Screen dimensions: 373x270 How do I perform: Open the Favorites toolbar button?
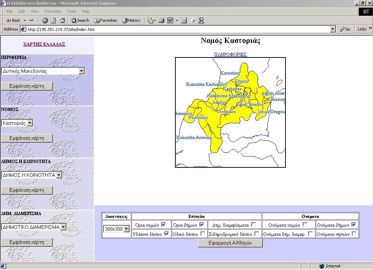105,20
